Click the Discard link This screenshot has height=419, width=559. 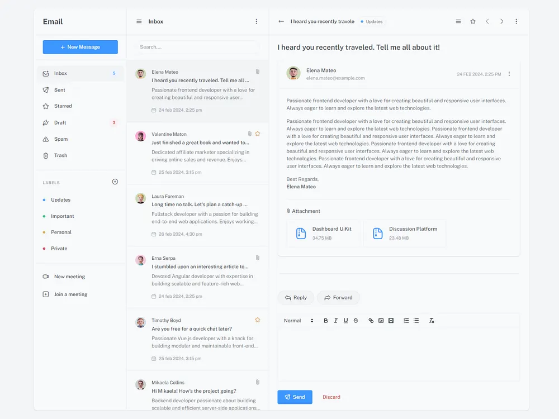331,397
